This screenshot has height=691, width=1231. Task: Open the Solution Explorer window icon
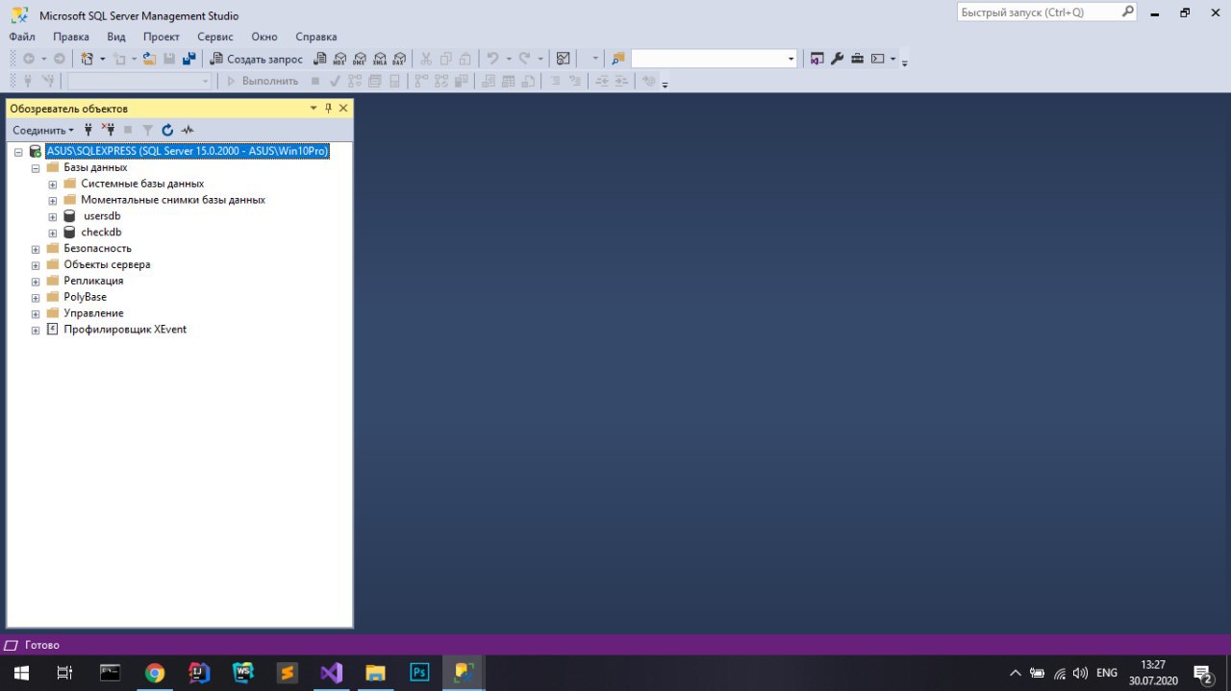[816, 59]
